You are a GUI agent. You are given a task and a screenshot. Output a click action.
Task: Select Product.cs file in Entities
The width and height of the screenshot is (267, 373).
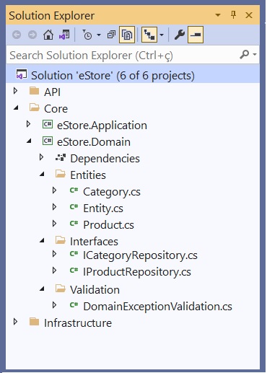coord(108,225)
